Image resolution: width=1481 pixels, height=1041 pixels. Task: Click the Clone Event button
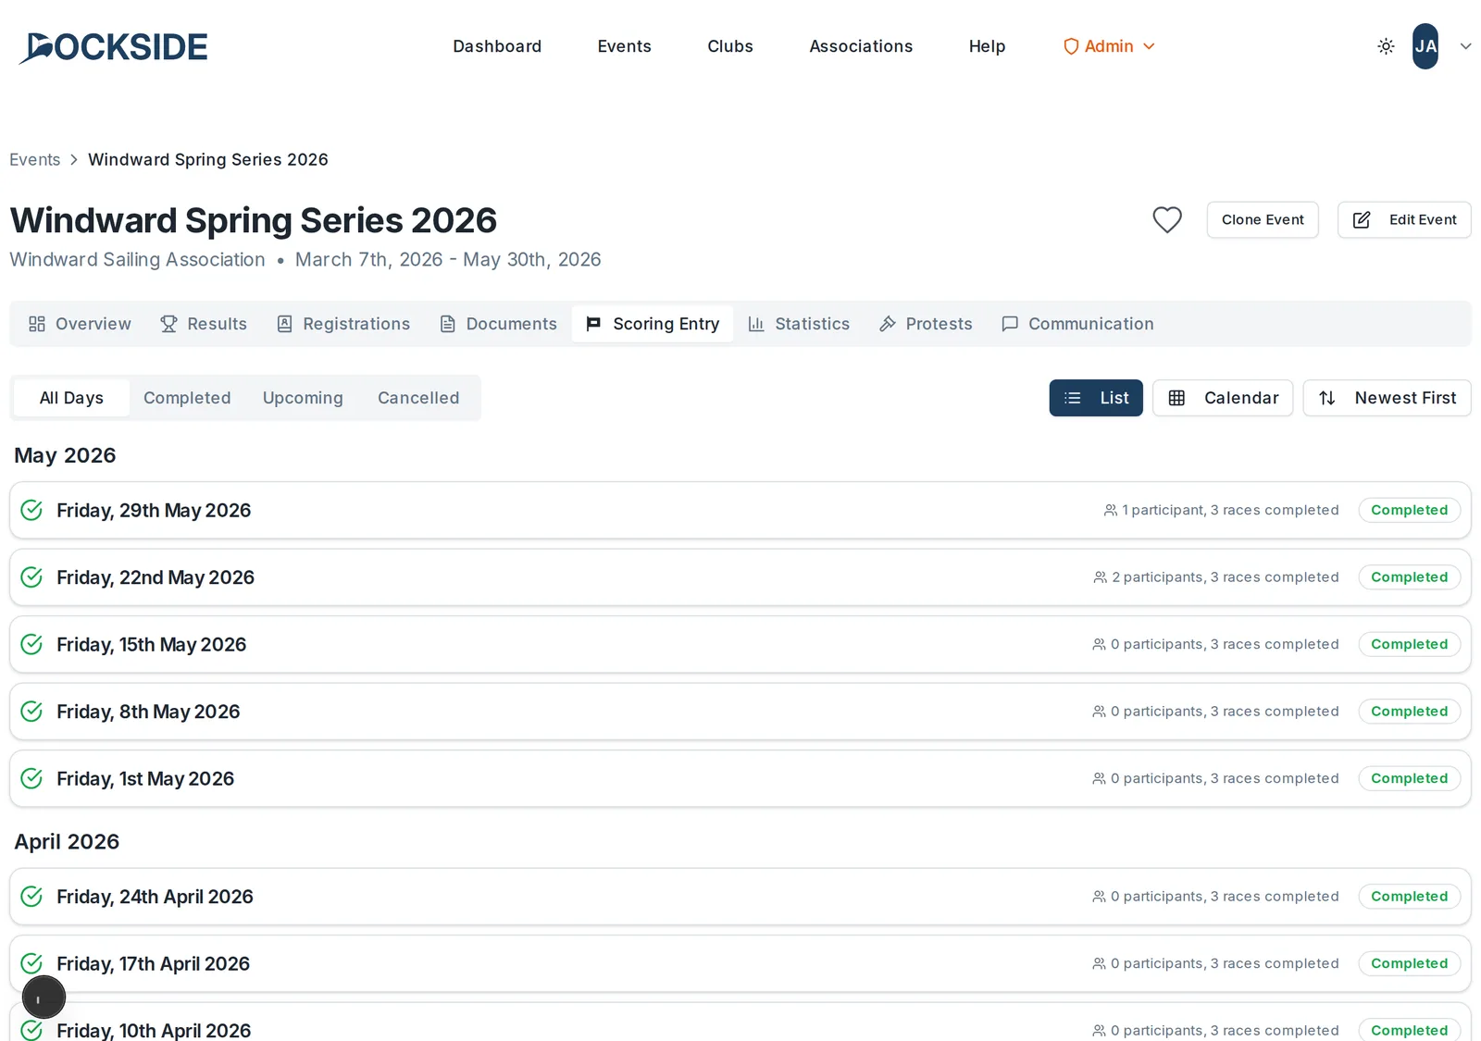tap(1263, 219)
